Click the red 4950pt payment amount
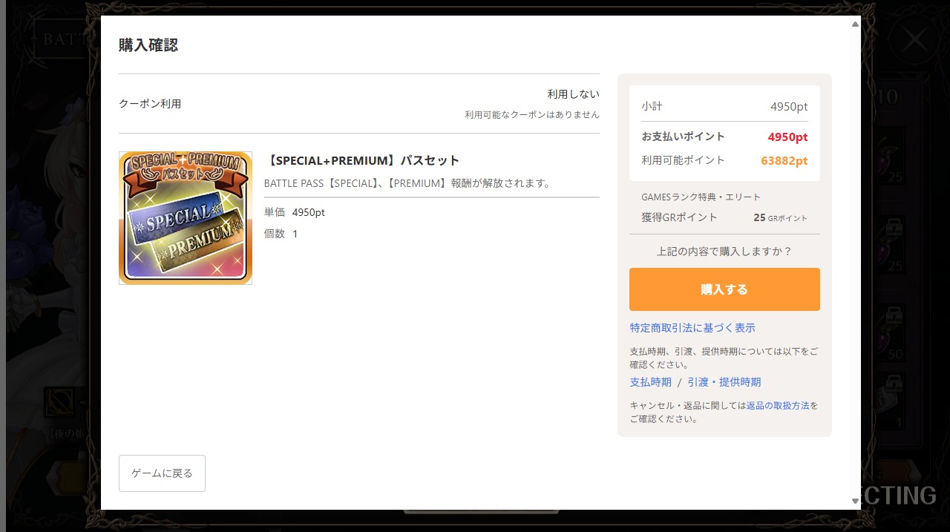Image resolution: width=950 pixels, height=532 pixels. [x=787, y=137]
